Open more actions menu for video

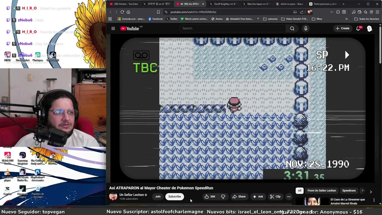tap(289, 196)
